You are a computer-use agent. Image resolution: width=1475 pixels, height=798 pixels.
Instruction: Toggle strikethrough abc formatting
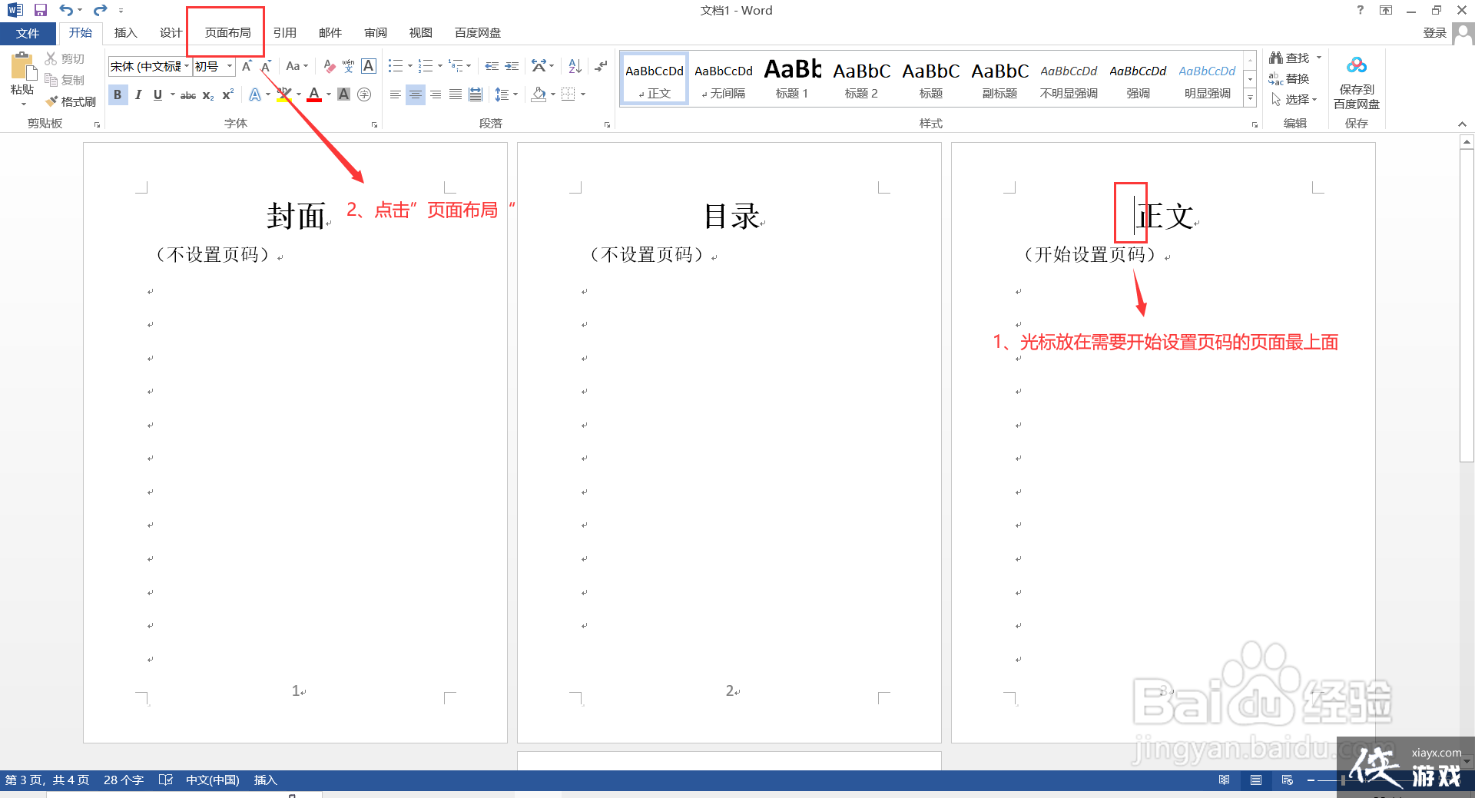pos(188,94)
